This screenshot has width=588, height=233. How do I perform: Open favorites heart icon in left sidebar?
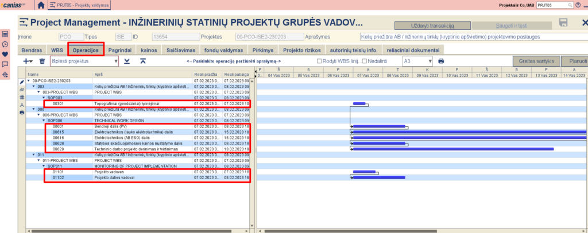tap(5, 54)
